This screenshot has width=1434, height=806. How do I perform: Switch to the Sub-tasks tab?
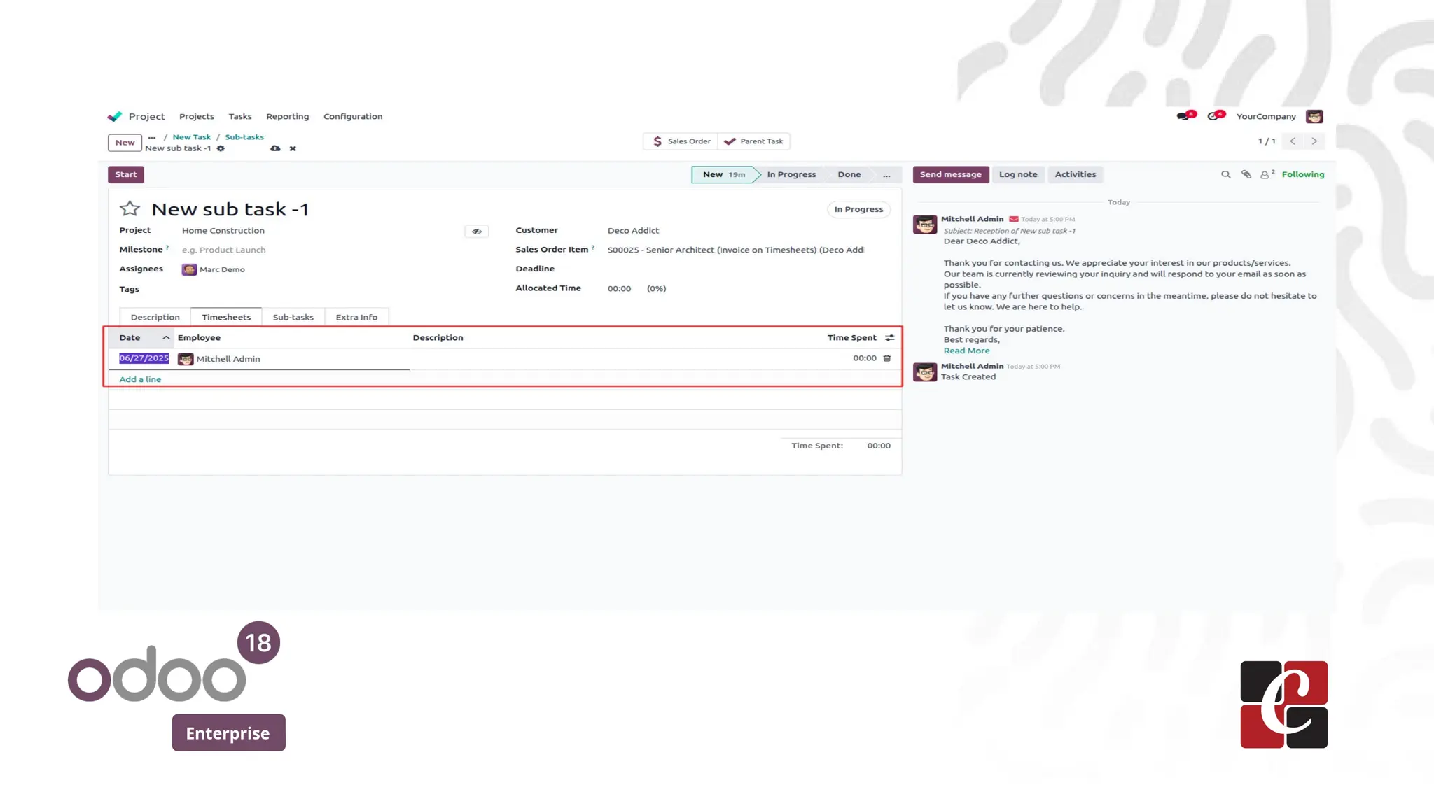293,317
